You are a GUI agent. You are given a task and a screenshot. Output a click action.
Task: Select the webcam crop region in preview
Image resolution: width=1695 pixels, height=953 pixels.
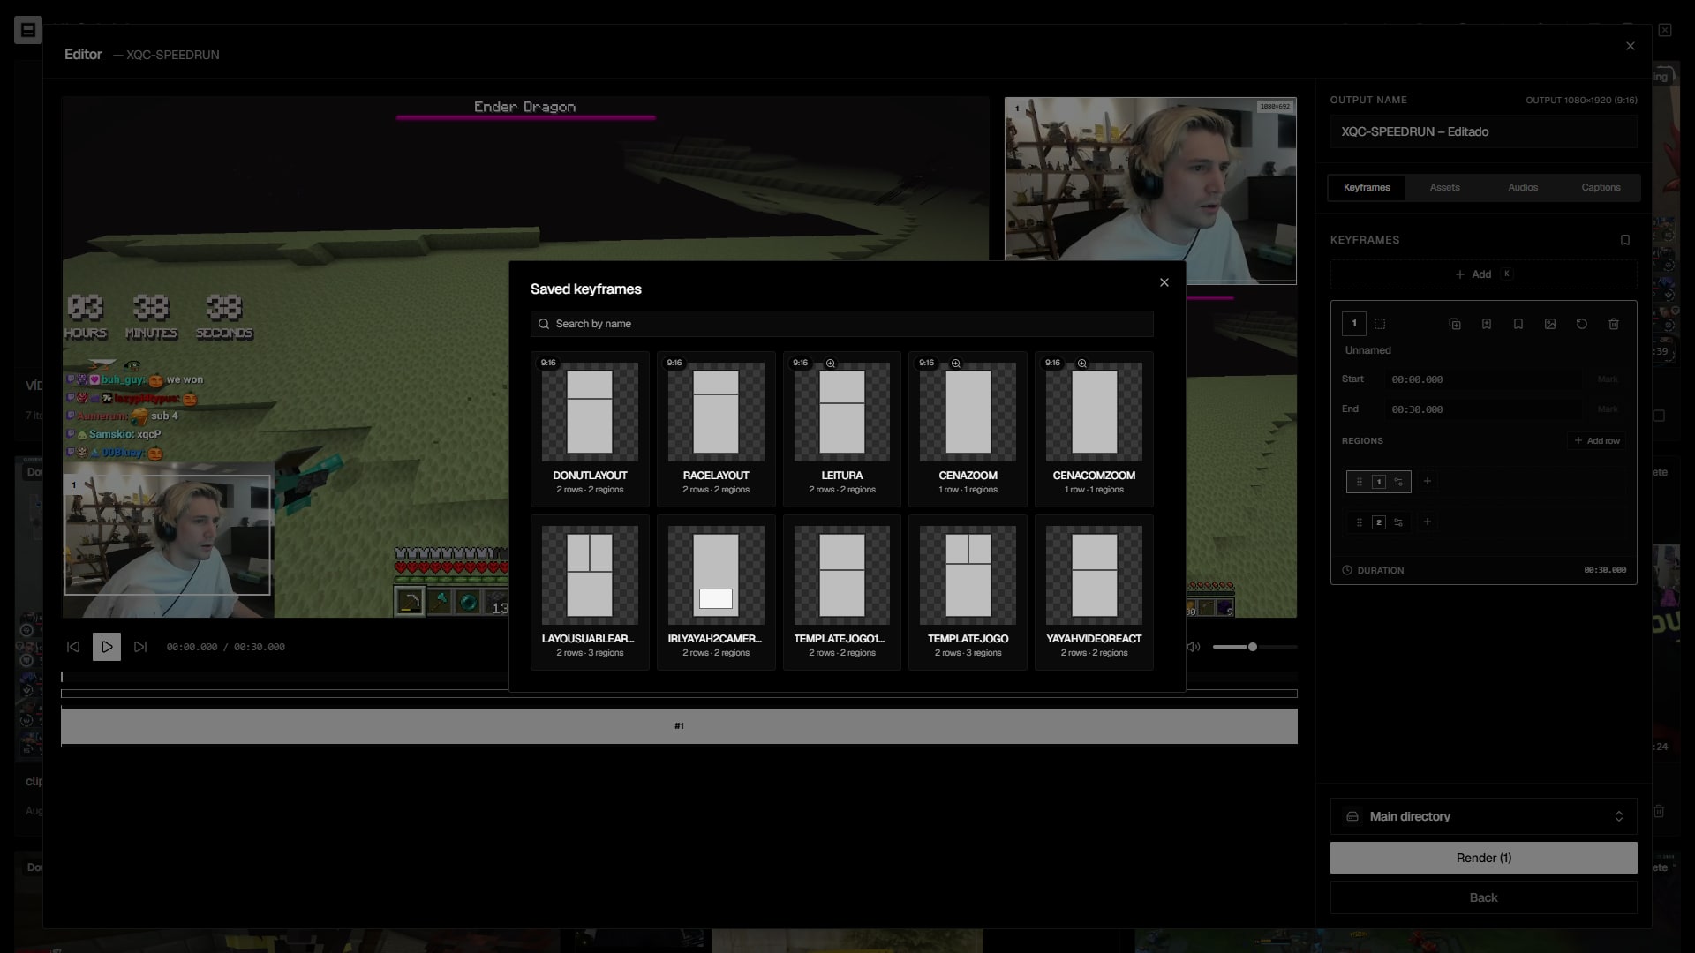click(168, 536)
